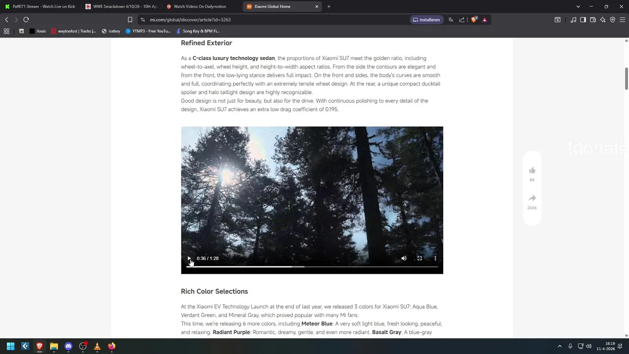Bookmark this page
This screenshot has width=629, height=354.
(x=130, y=20)
